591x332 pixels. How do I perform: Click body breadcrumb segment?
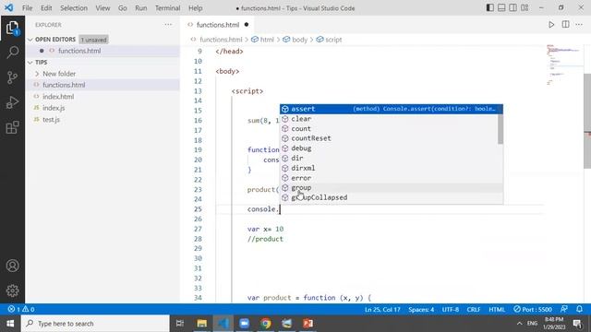tap(299, 40)
